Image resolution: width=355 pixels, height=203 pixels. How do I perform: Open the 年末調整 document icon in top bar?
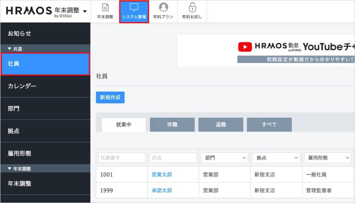click(105, 8)
